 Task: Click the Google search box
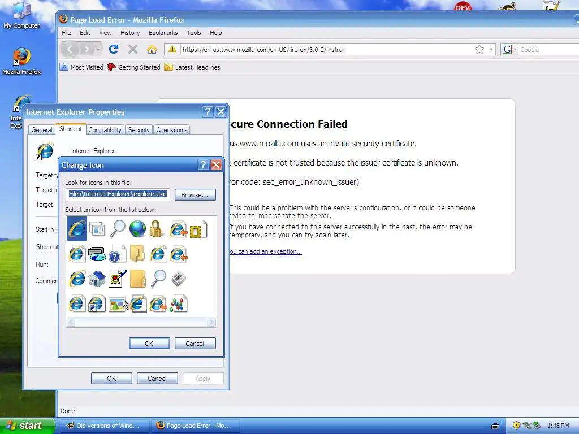[548, 50]
